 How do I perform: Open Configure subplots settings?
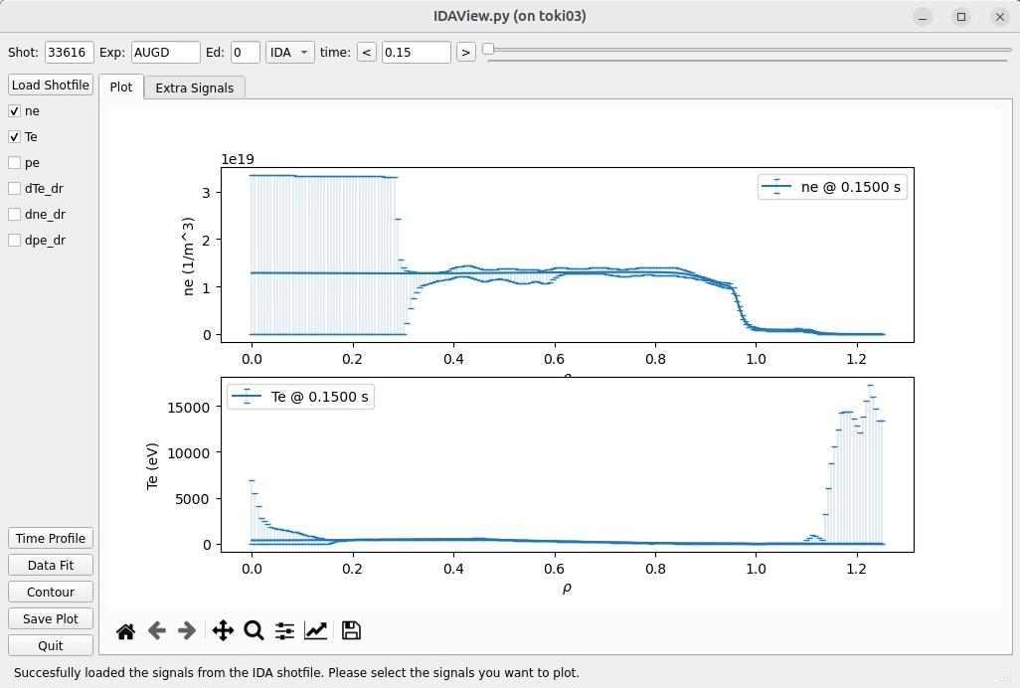click(x=284, y=631)
